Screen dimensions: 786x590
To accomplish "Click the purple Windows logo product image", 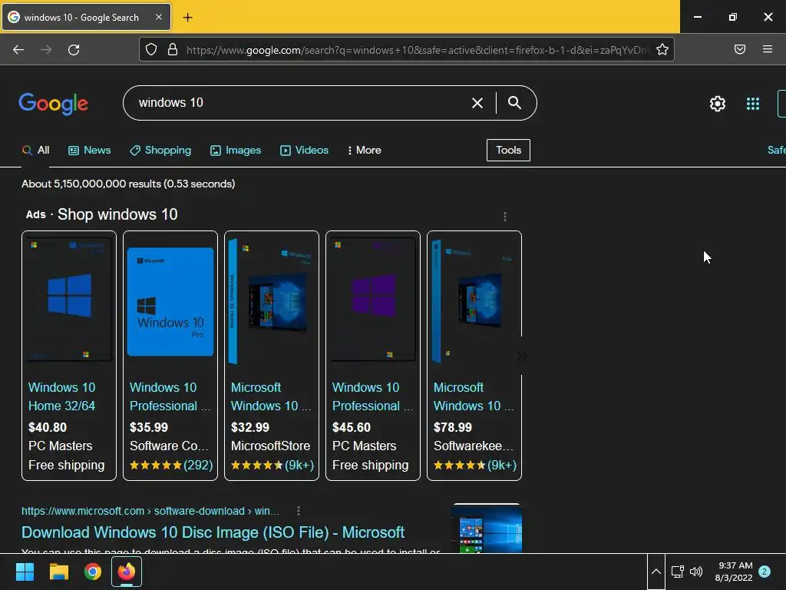I will (x=373, y=300).
